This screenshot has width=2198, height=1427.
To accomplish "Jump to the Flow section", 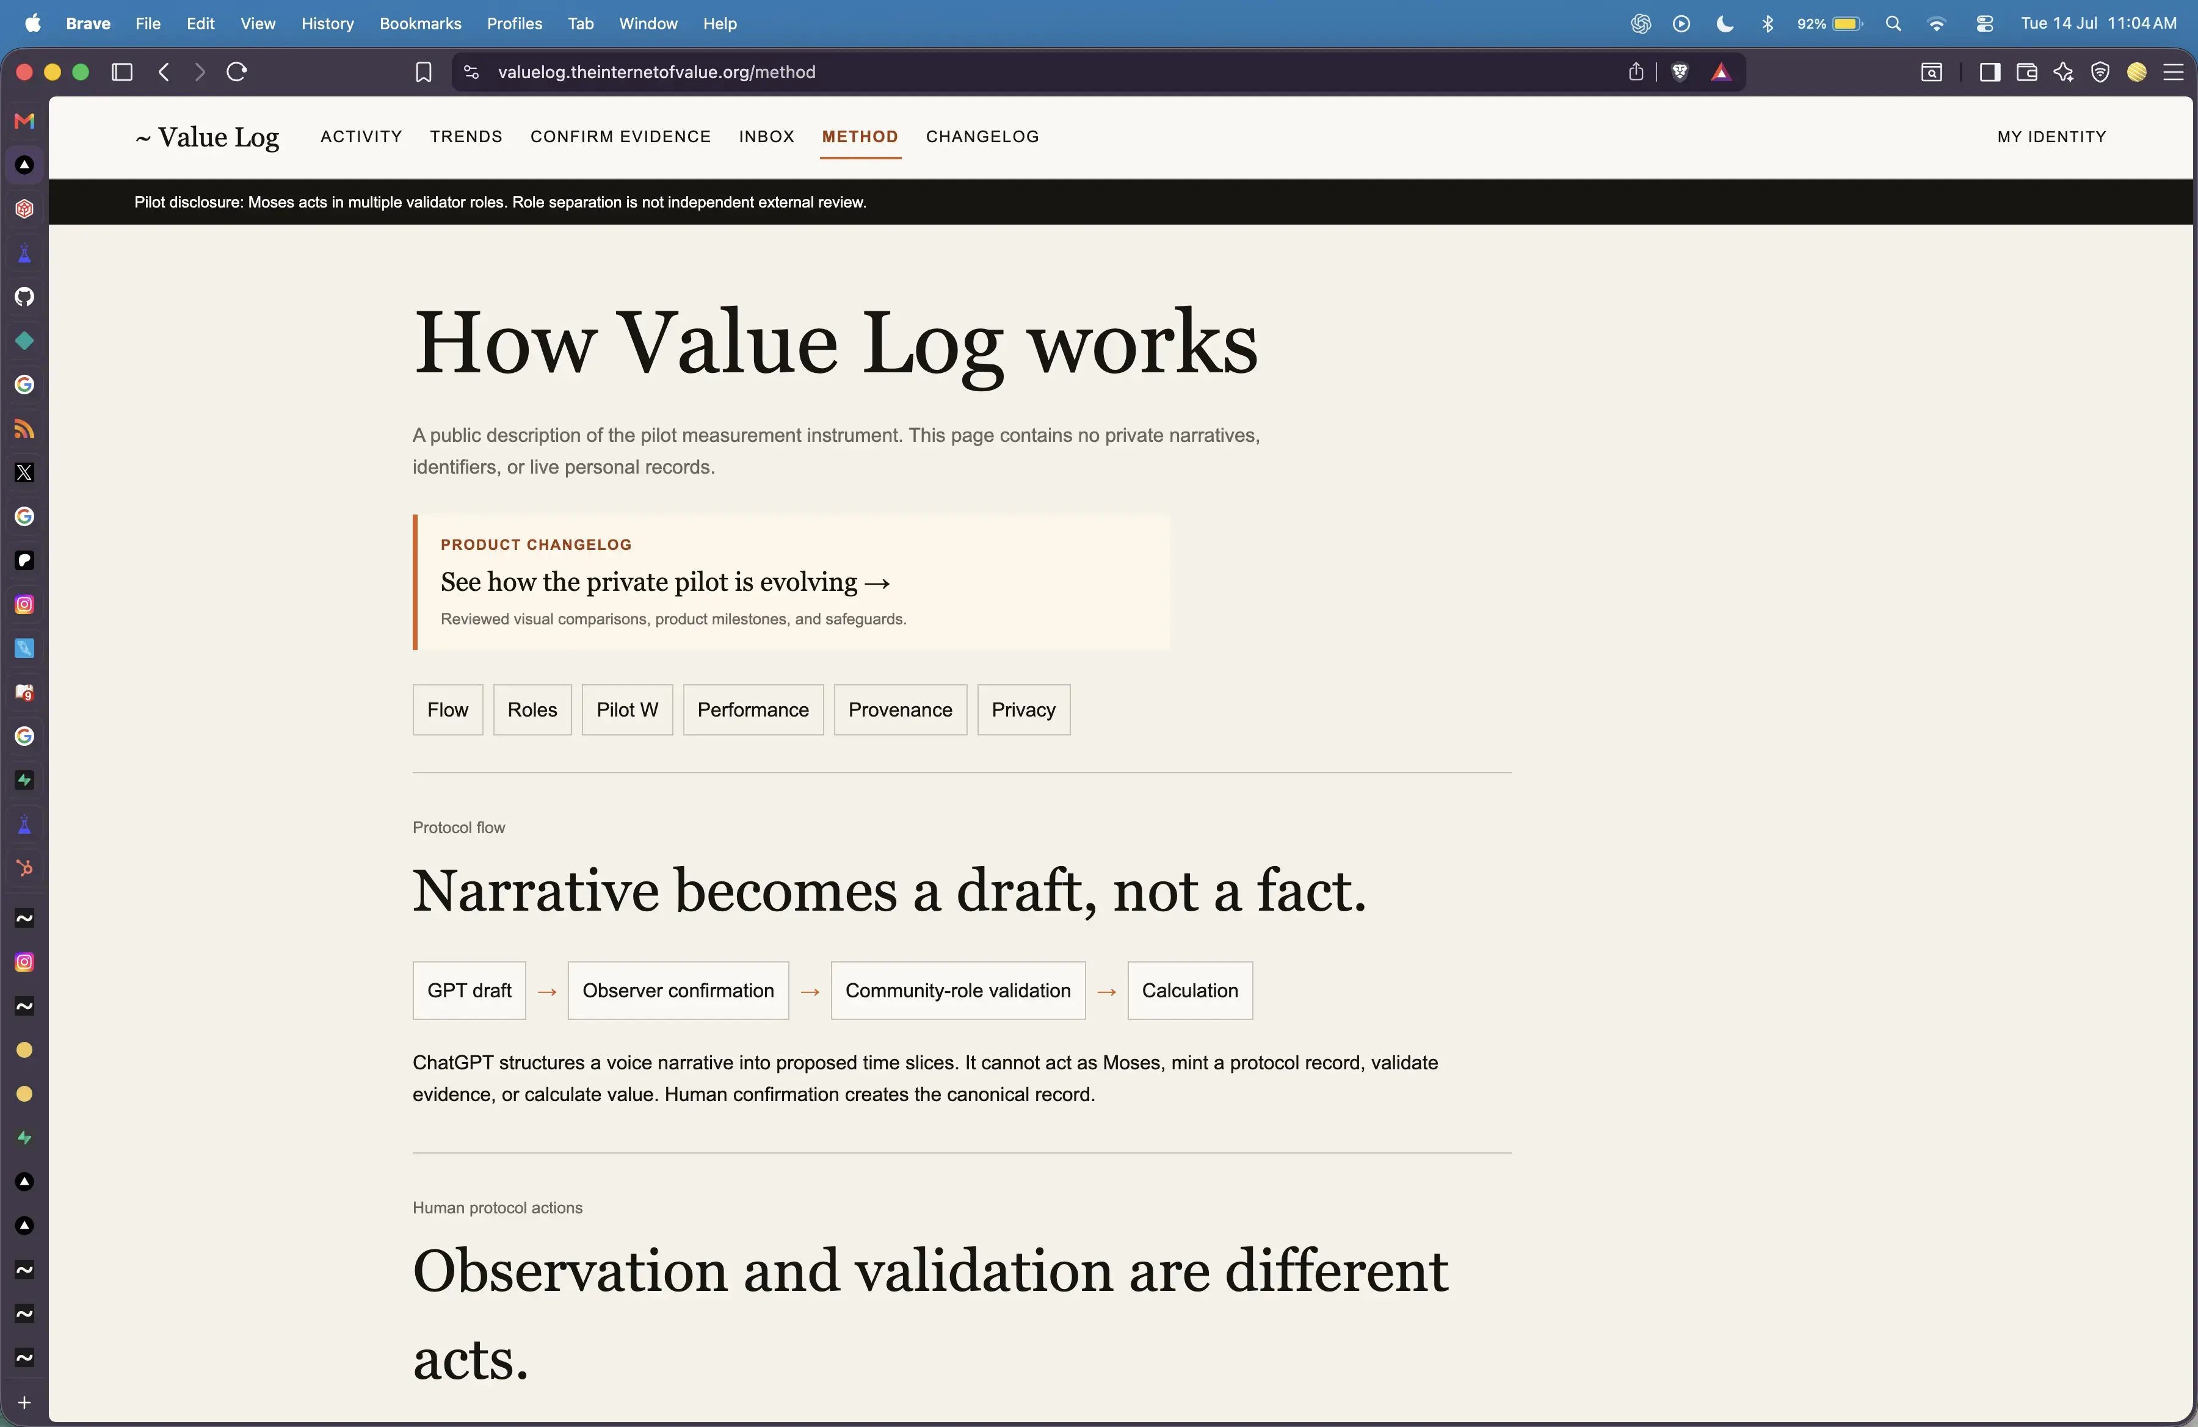I will [x=448, y=710].
